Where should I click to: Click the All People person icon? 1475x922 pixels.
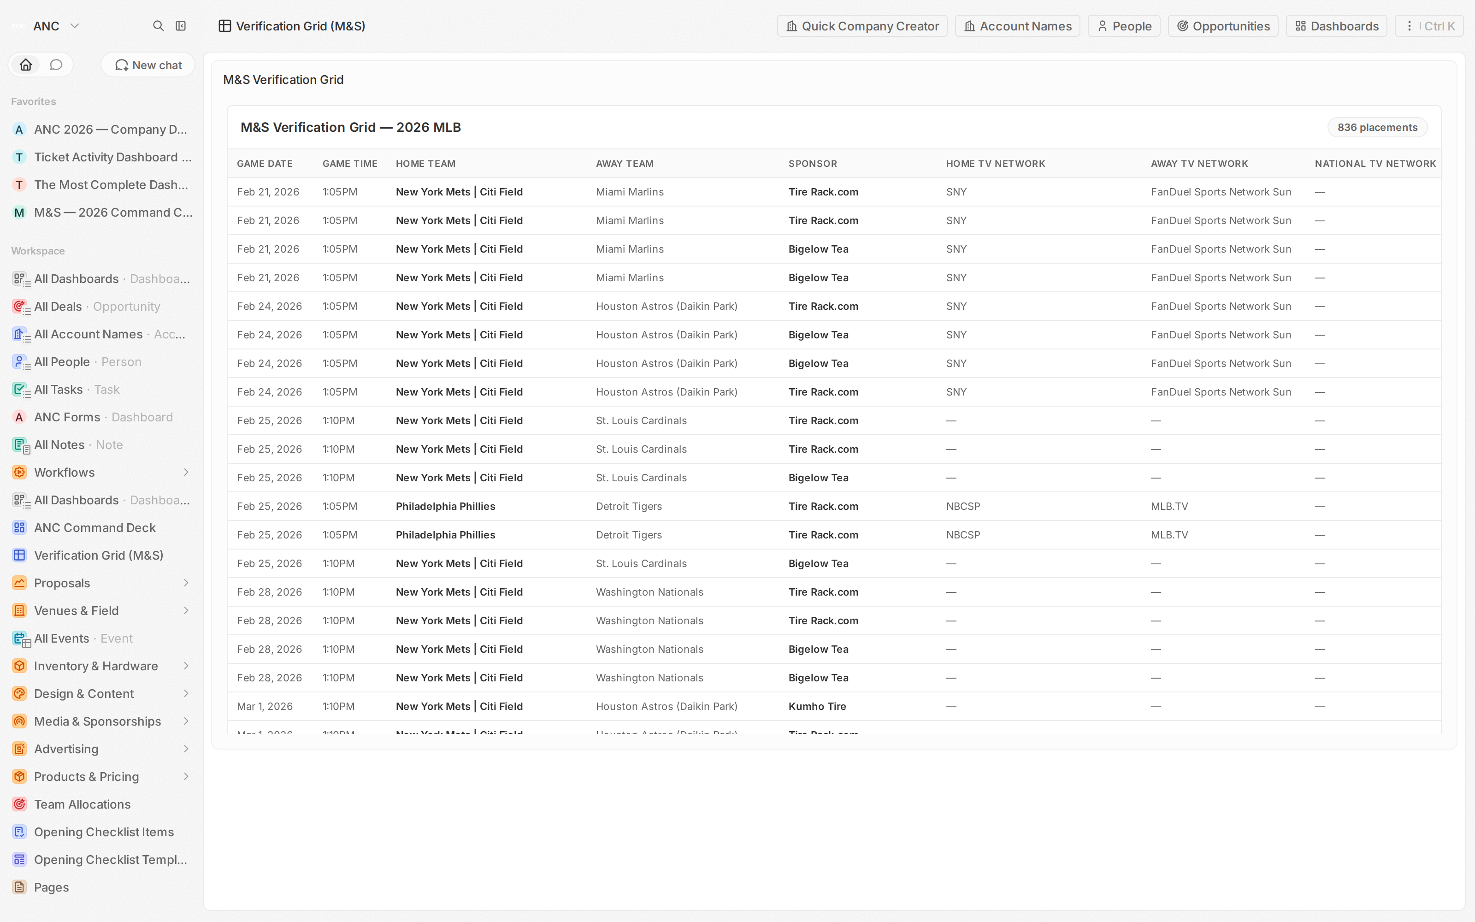coord(19,361)
